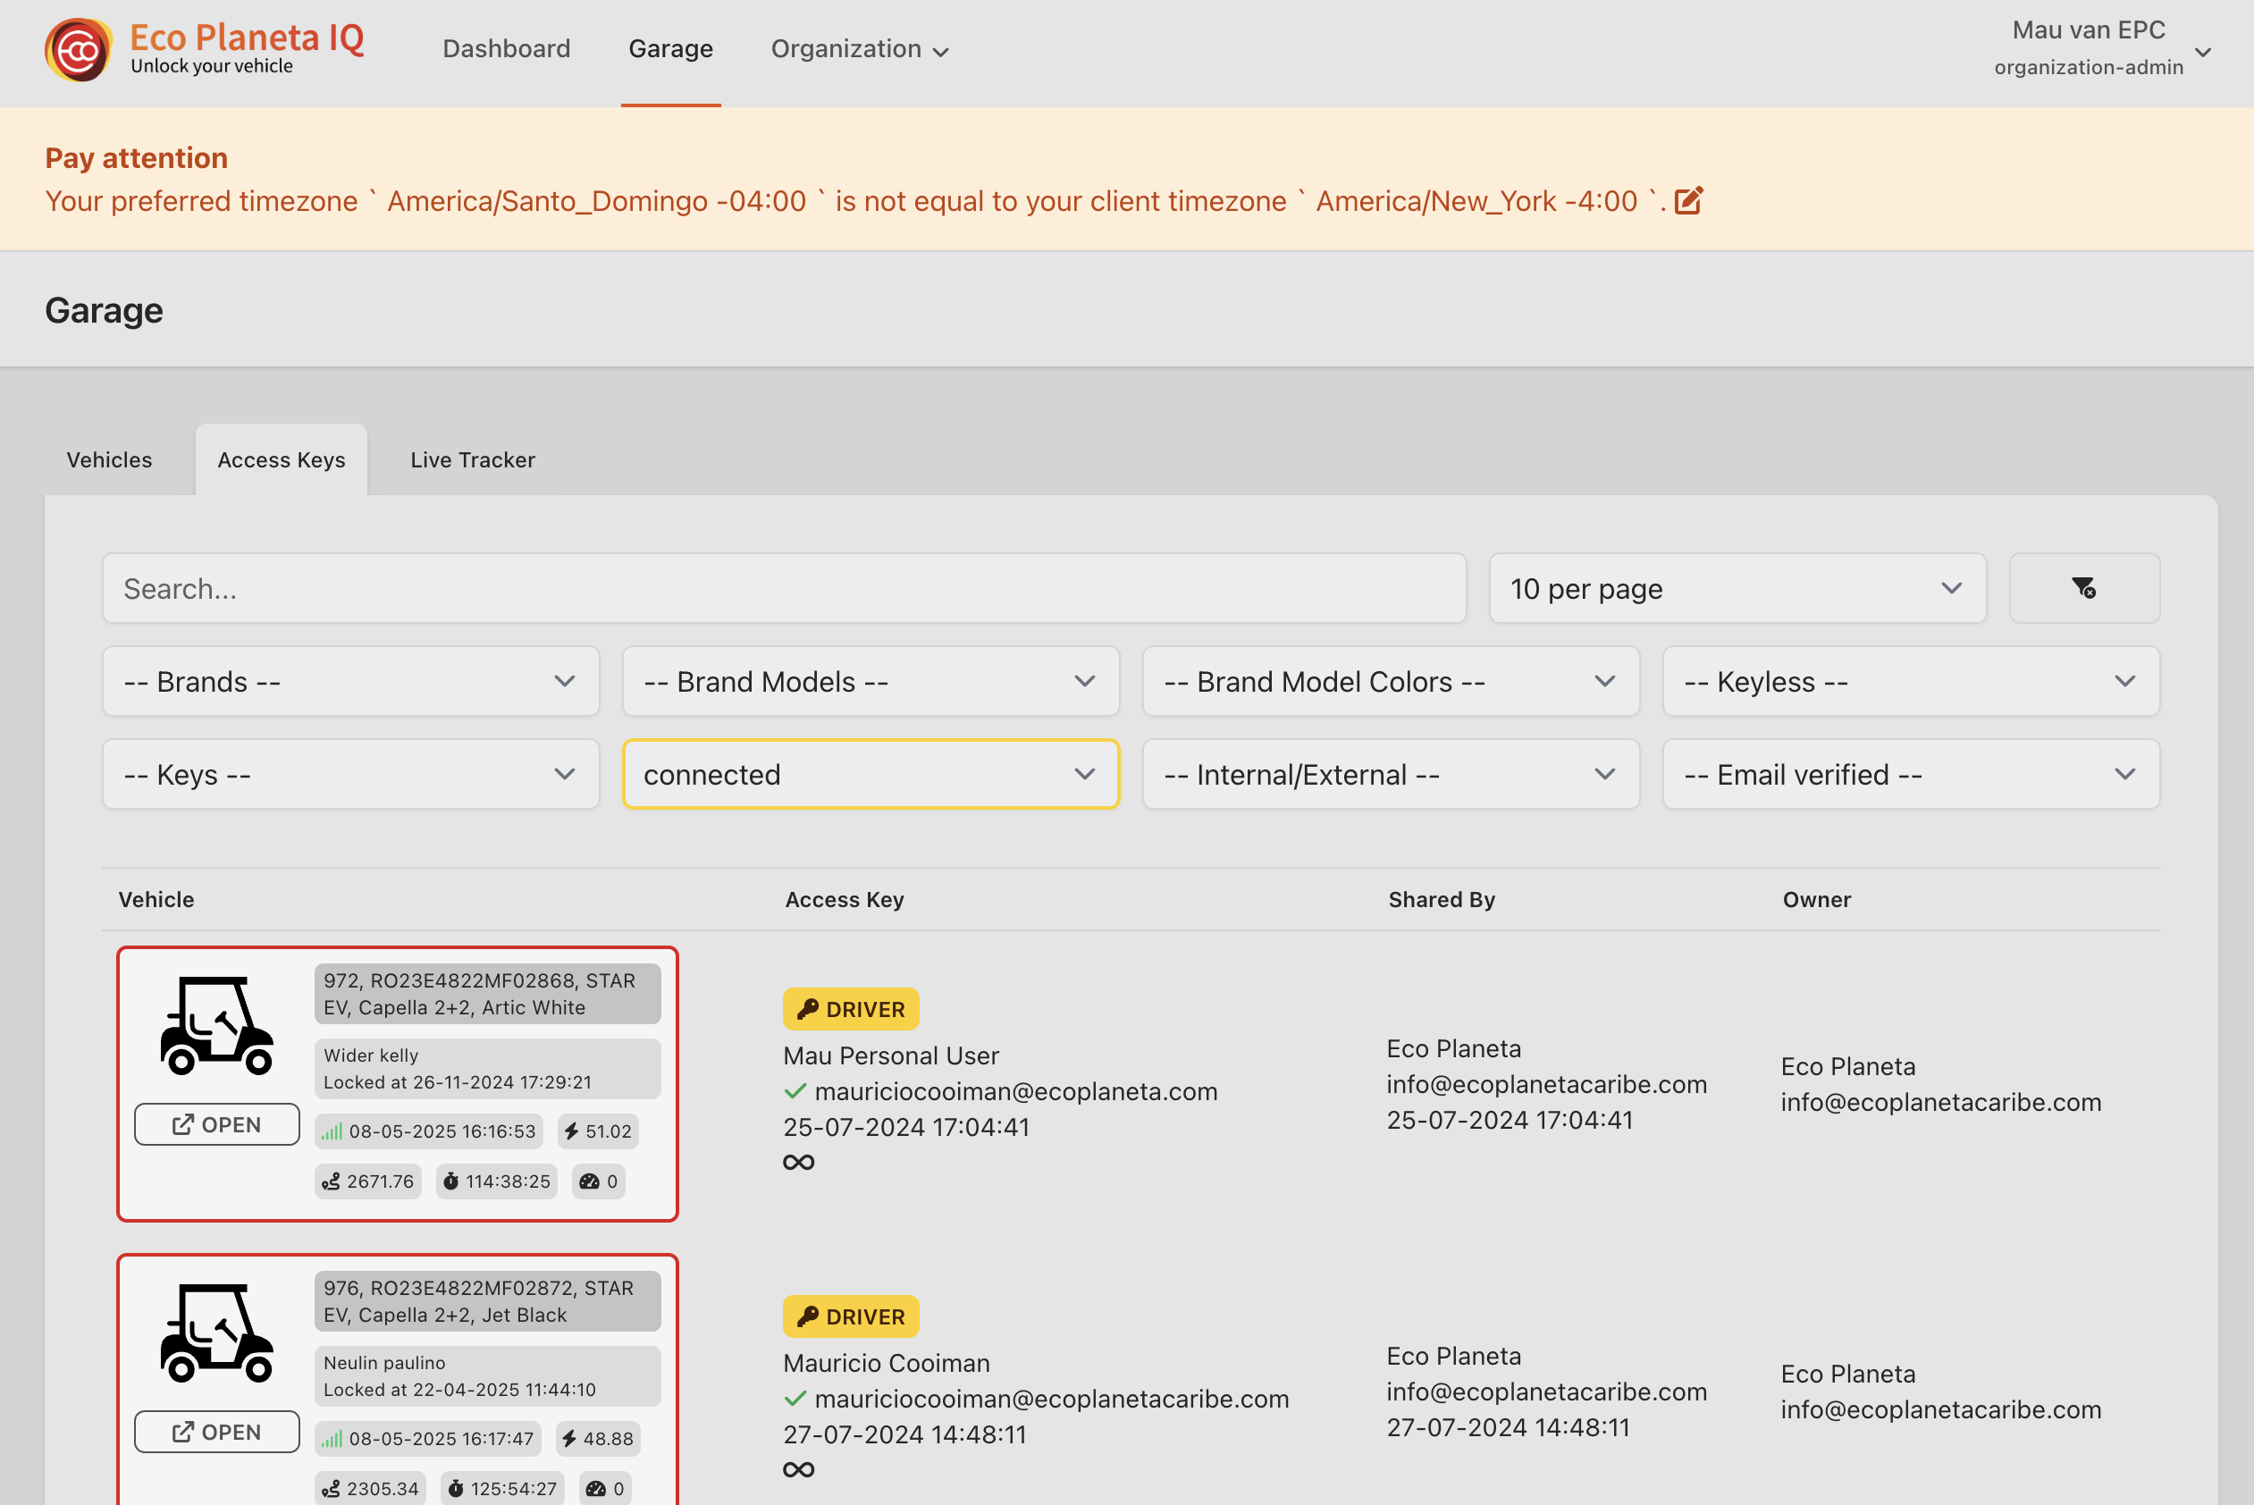The height and width of the screenshot is (1505, 2254).
Task: Click the timezone edit pencil icon
Action: click(1688, 200)
